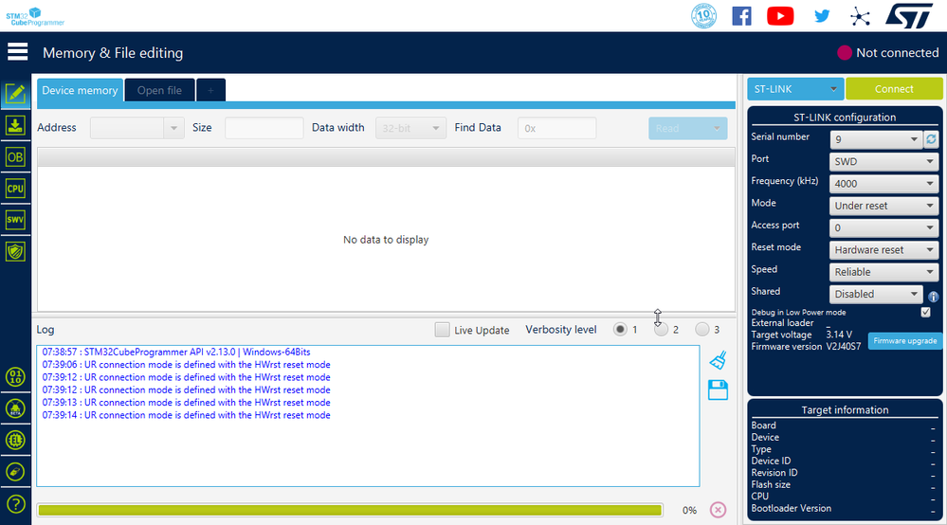Viewport: 947px width, 525px height.
Task: Click the 07:38:57 STM32CubeProgrammer API log line
Action: (175, 352)
